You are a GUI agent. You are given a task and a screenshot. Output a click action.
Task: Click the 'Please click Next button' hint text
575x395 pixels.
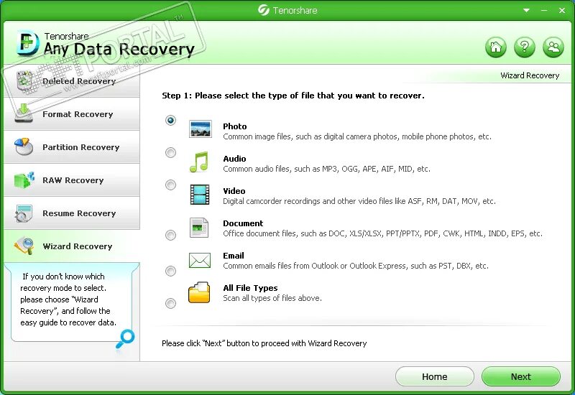point(264,343)
